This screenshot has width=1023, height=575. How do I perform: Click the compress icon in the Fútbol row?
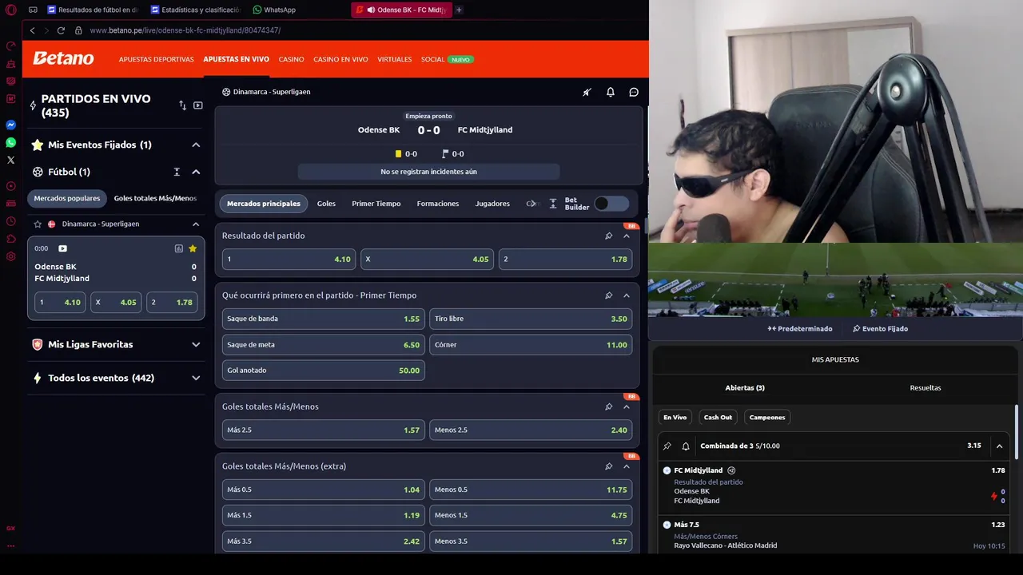[177, 172]
